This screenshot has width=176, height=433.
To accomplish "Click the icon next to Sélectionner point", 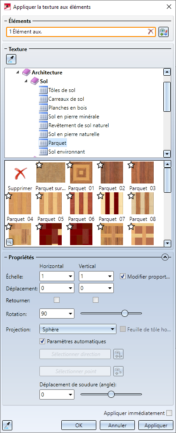I will click(x=119, y=371).
